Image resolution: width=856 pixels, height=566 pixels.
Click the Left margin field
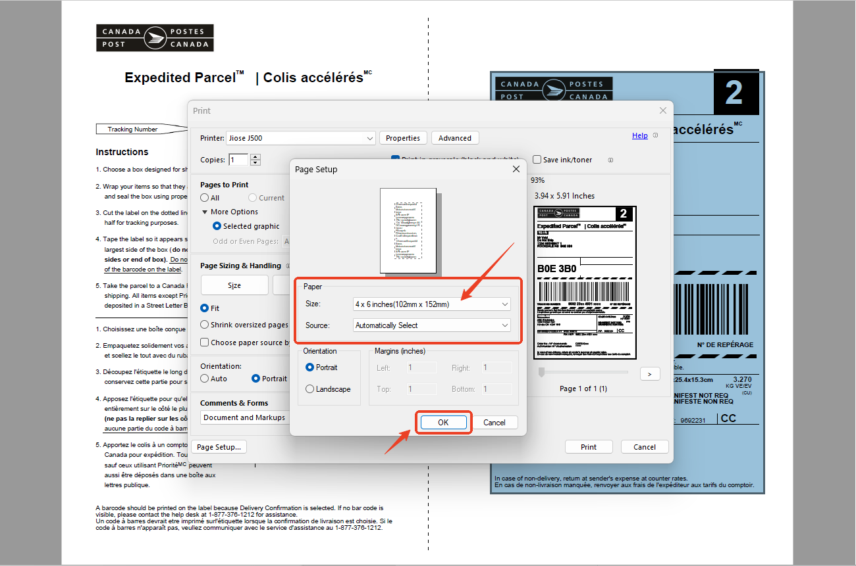(x=421, y=368)
